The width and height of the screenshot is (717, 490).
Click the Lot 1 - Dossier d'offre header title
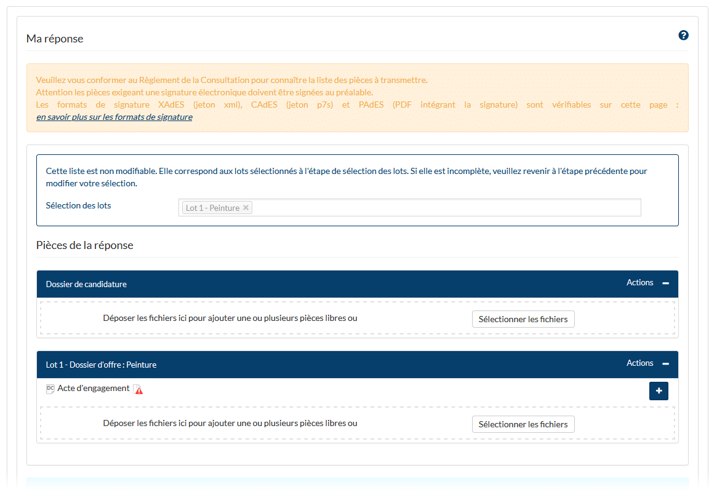click(x=101, y=365)
